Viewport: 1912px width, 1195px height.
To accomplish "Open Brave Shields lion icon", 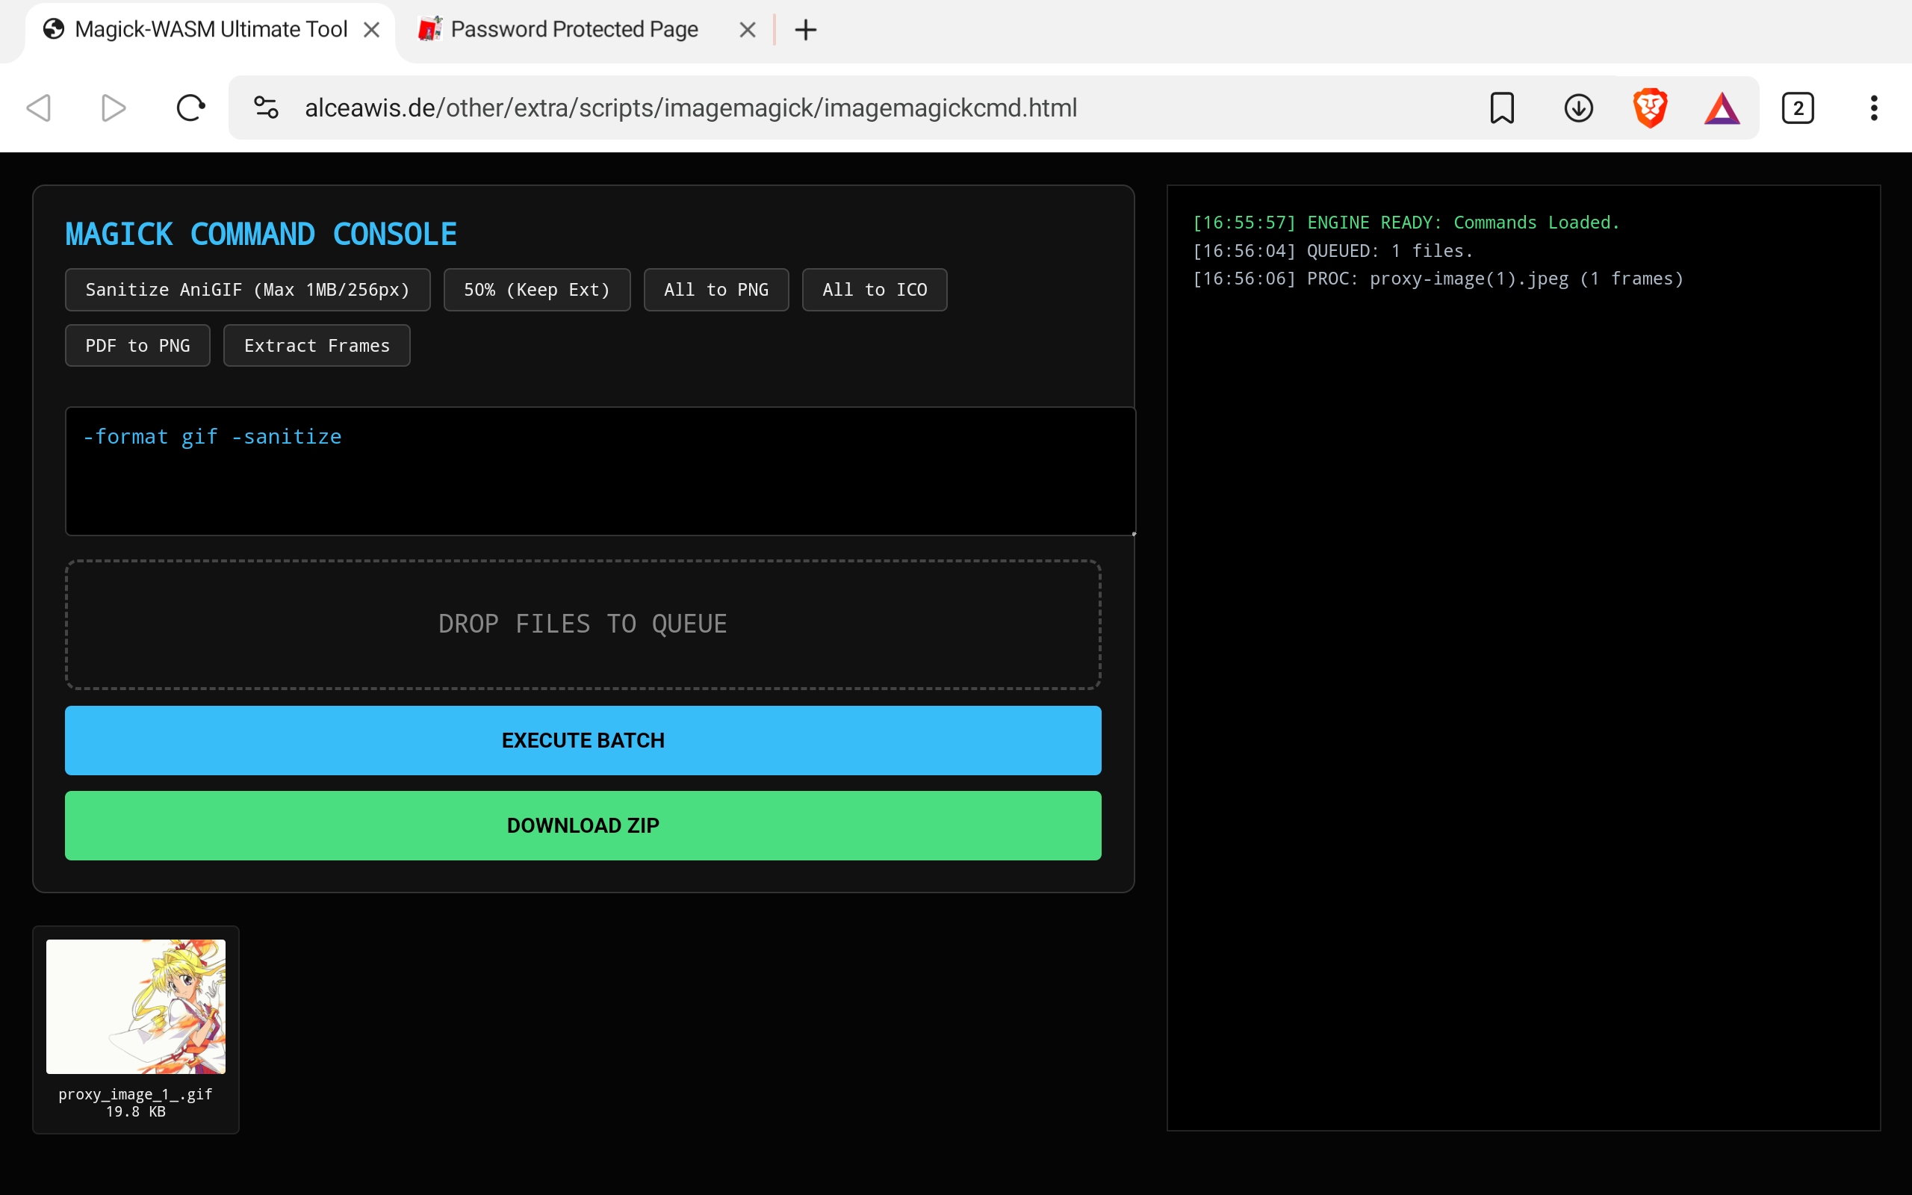I will pyautogui.click(x=1650, y=108).
